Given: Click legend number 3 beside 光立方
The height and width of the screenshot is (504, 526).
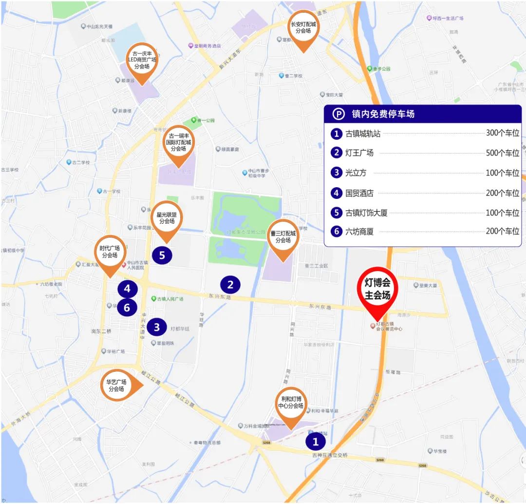Looking at the screenshot, I should 336,173.
